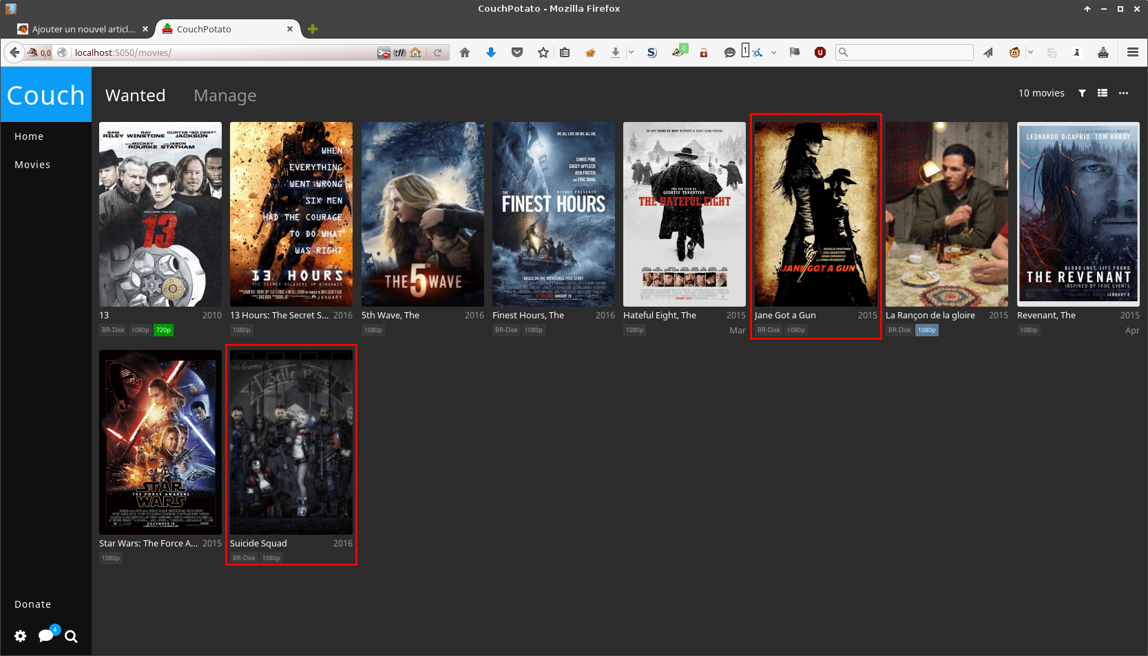
Task: Open the movie list filter funnel
Action: click(x=1082, y=93)
